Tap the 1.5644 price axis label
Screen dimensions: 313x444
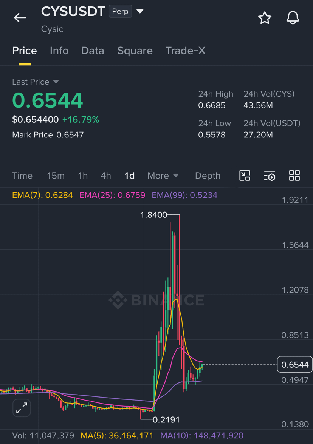point(295,245)
